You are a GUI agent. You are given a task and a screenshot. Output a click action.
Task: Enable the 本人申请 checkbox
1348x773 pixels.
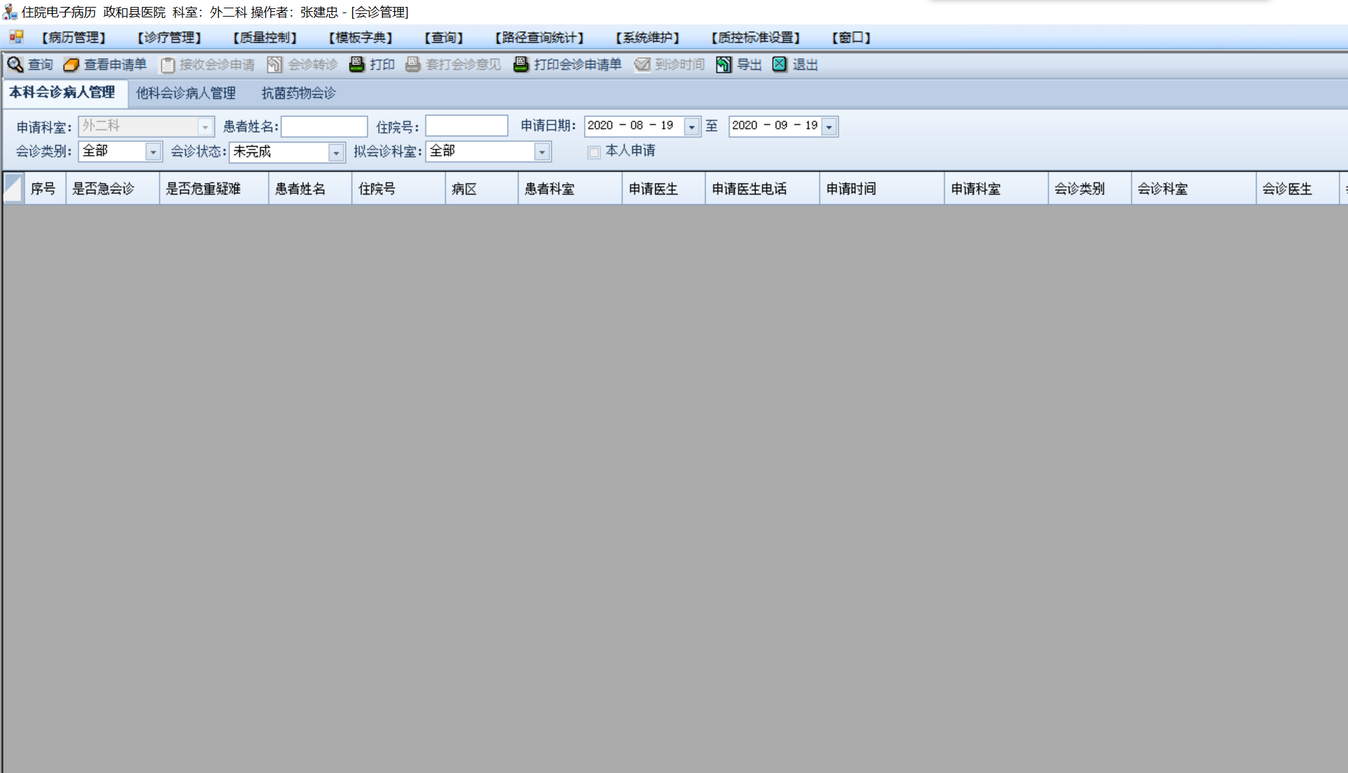(594, 152)
